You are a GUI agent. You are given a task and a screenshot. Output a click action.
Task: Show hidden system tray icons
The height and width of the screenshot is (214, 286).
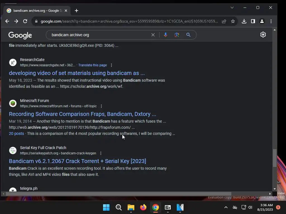click(x=226, y=207)
